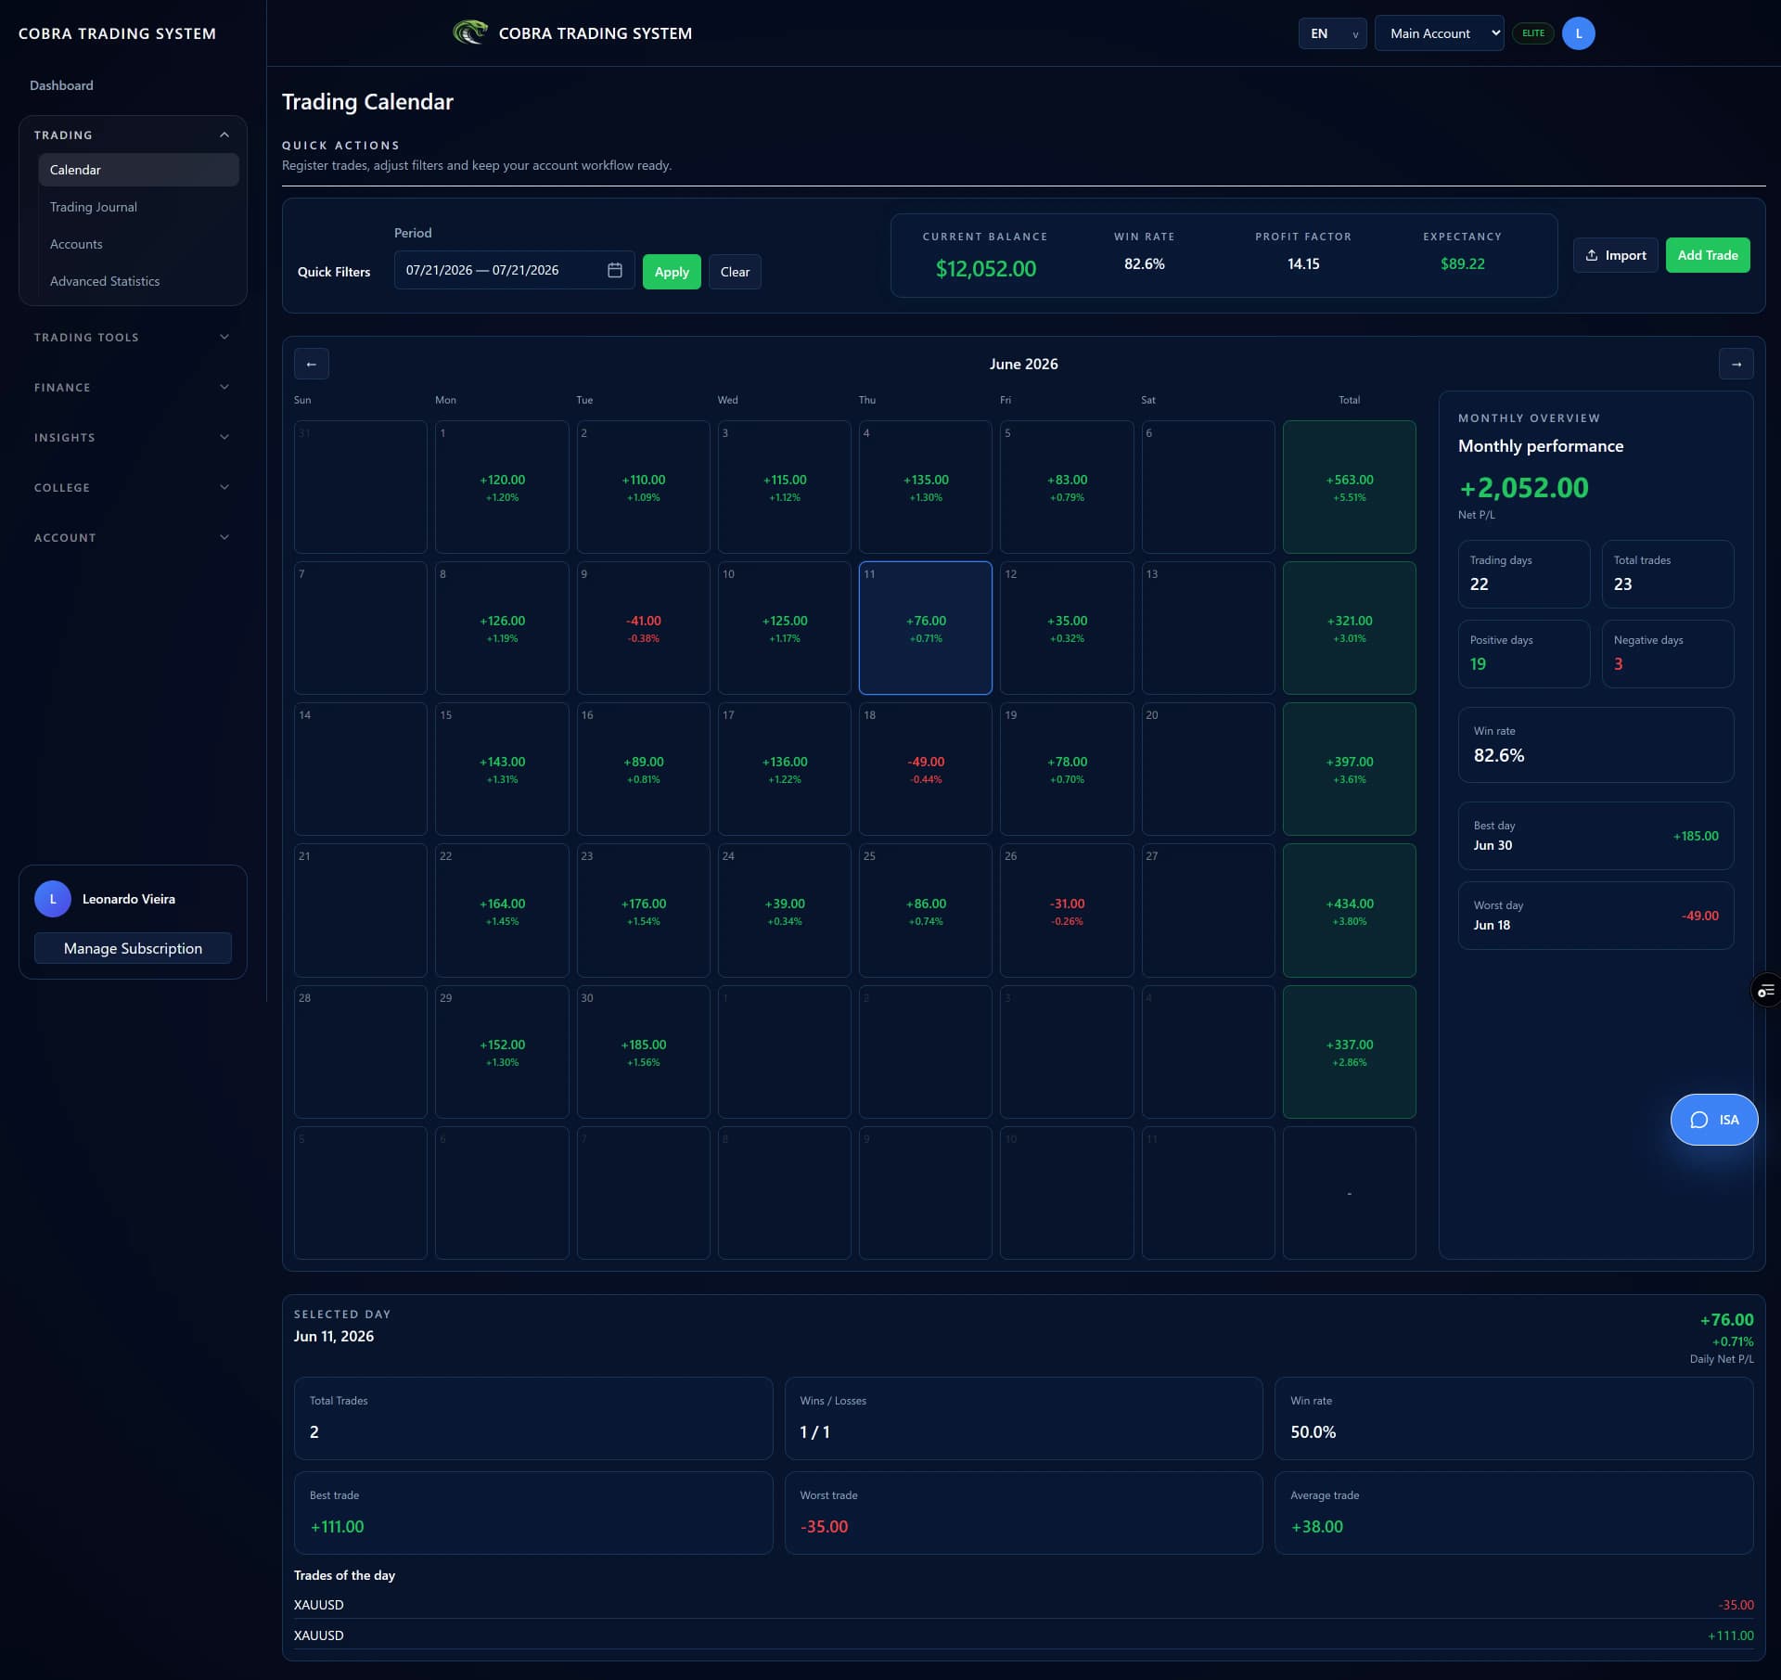Click the Add Trade button
Viewport: 1781px width, 1680px height.
1707,255
